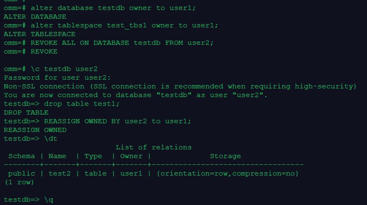Click the Schema column header

[x=22, y=156]
